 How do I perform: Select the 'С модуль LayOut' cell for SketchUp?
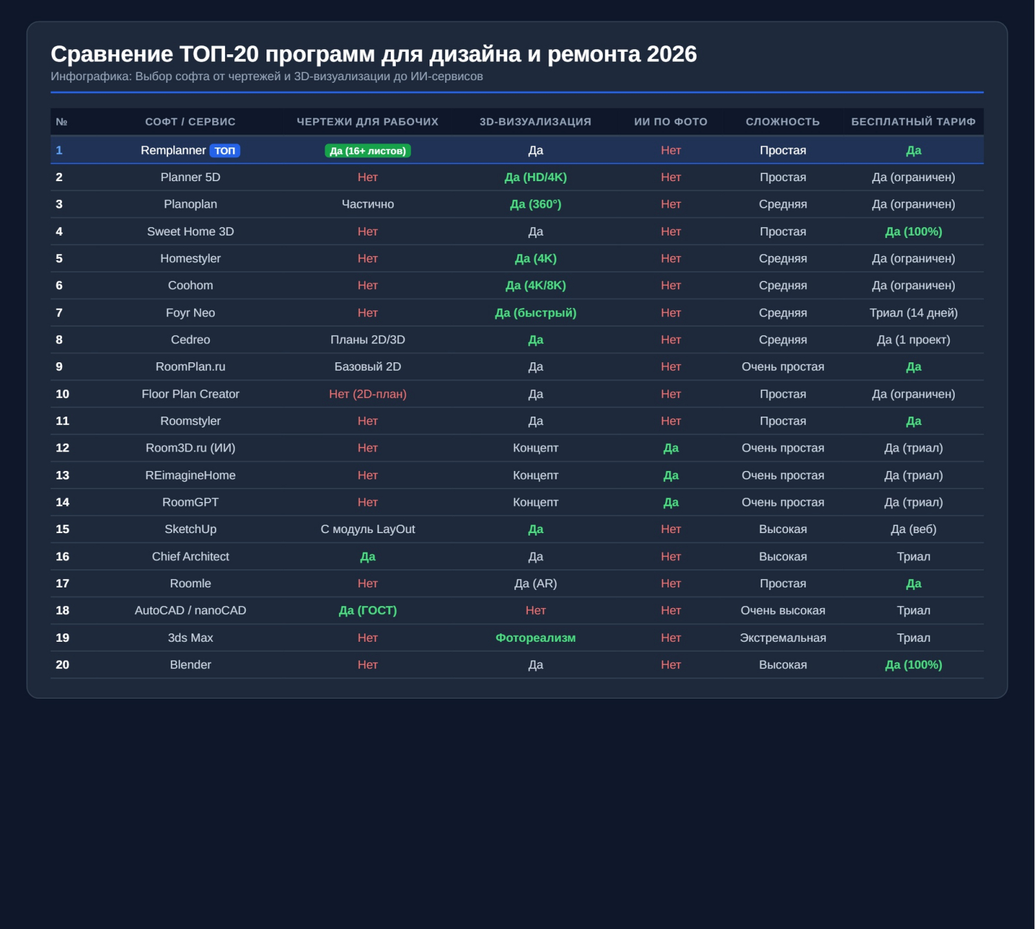coord(367,529)
